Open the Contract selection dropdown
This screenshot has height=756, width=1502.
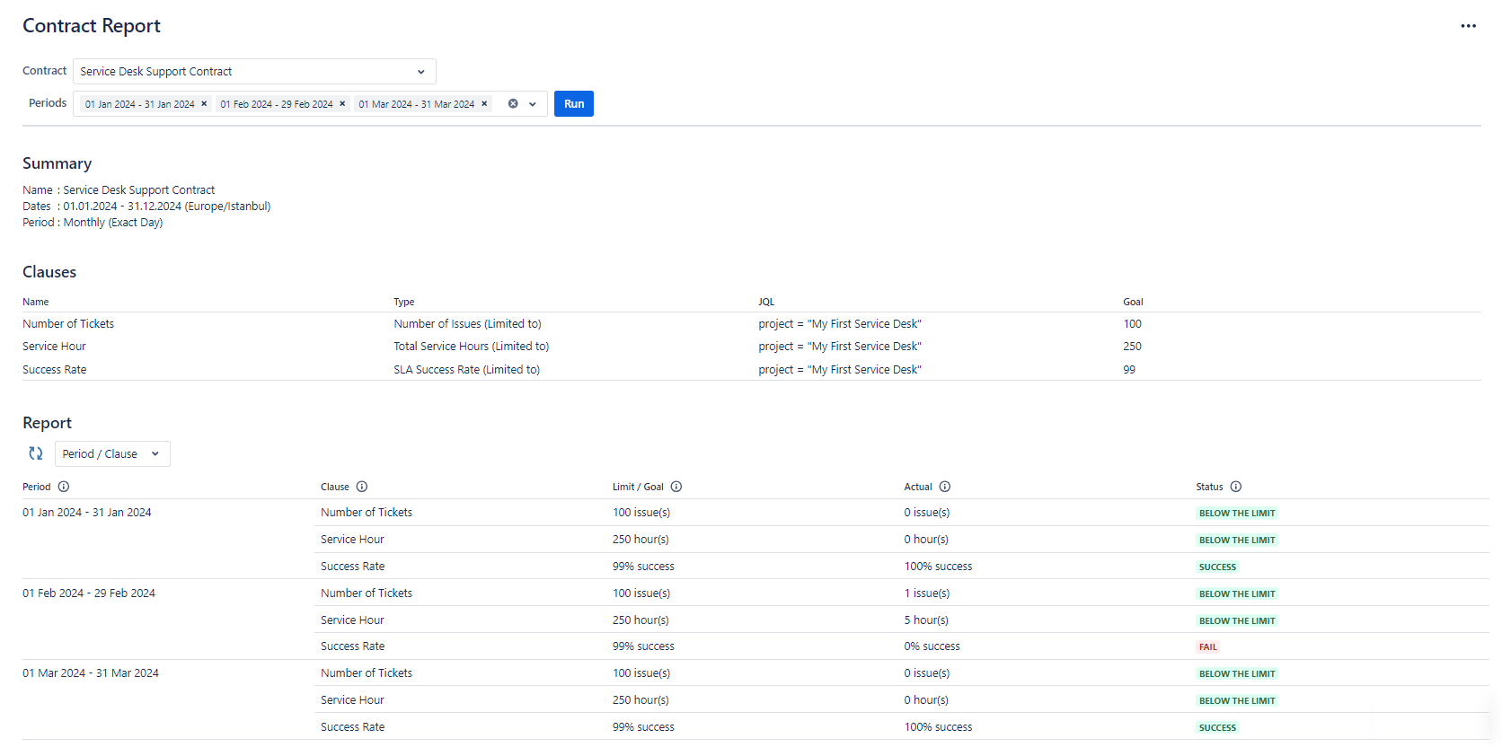click(x=254, y=72)
